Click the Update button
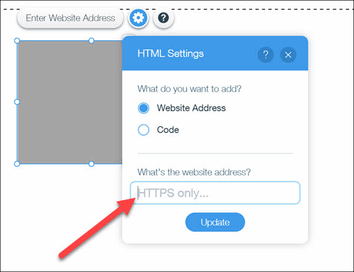The height and width of the screenshot is (272, 354). [215, 222]
